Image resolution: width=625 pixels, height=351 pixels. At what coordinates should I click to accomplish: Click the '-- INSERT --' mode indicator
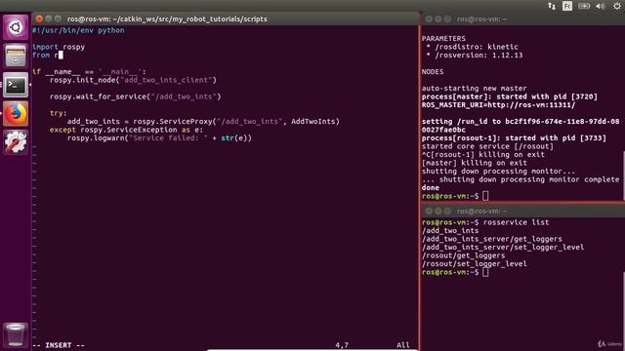point(59,345)
